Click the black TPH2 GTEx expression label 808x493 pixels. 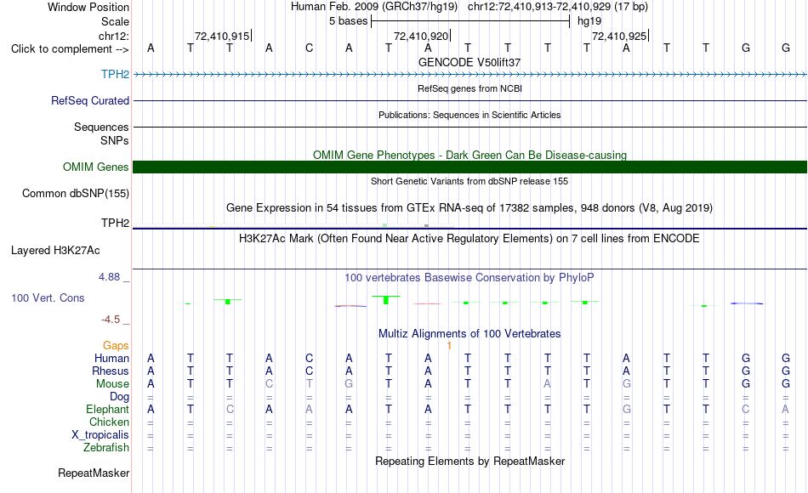click(115, 223)
